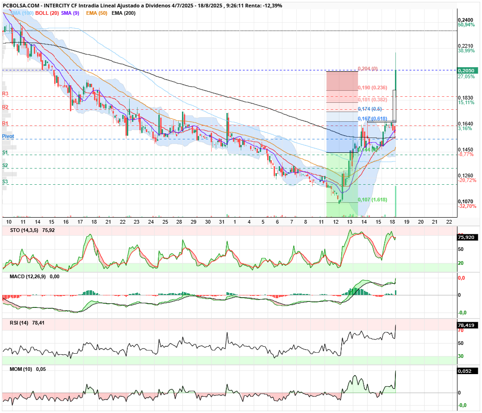The height and width of the screenshot is (413, 482).
Task: Click the date axis label 12
Action: click(336, 222)
